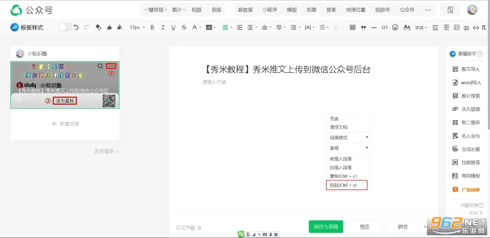Open 段落格式 submenu

pyautogui.click(x=348, y=137)
